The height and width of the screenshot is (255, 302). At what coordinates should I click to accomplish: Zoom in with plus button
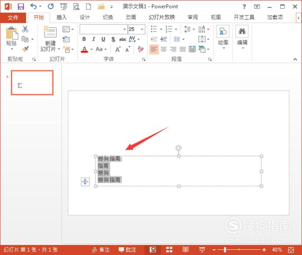(264, 250)
